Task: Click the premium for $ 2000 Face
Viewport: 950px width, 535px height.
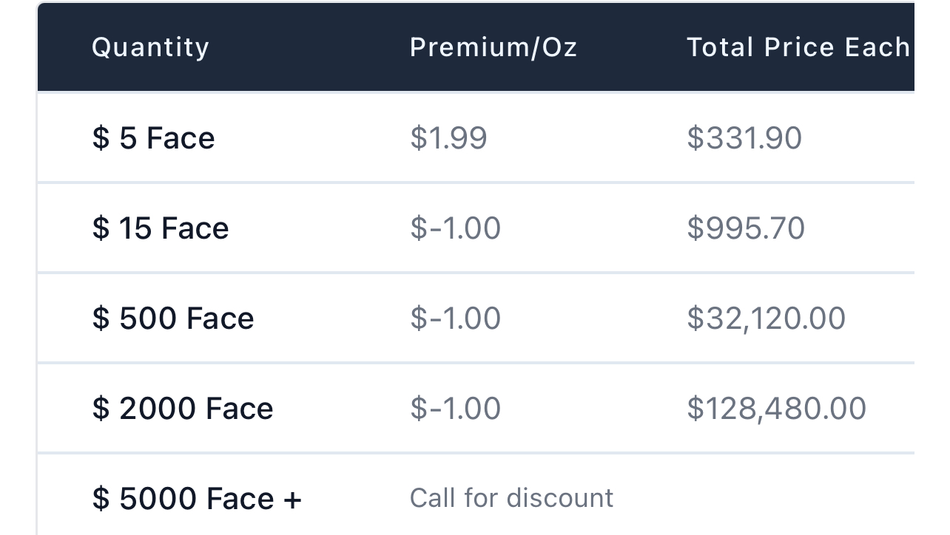Action: tap(455, 409)
